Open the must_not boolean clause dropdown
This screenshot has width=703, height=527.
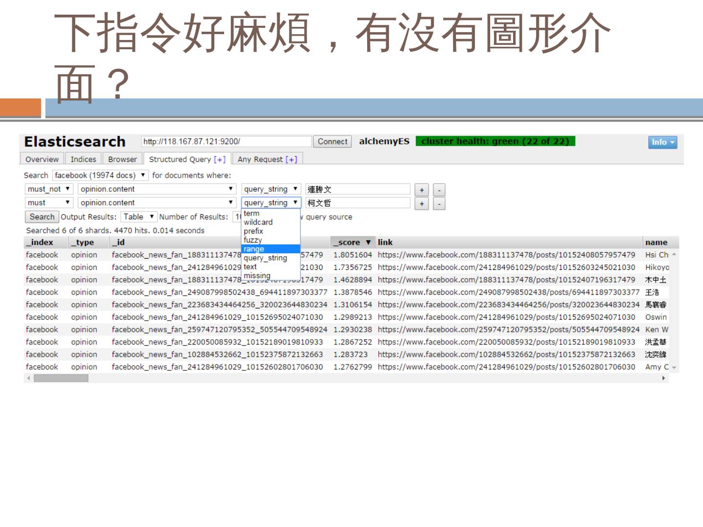[x=49, y=189]
